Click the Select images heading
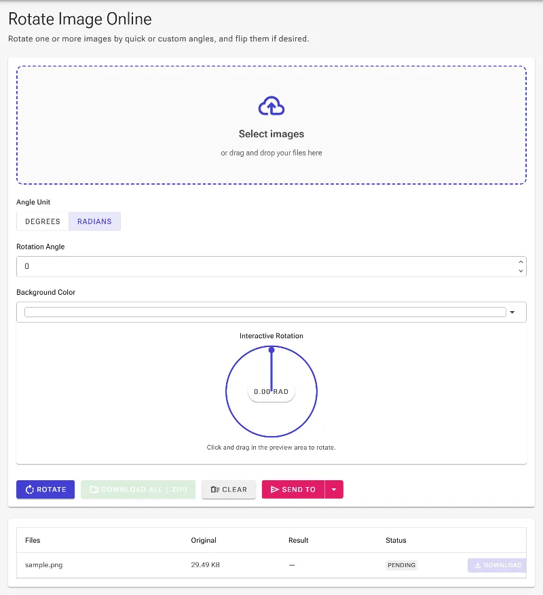543x595 pixels. pyautogui.click(x=271, y=134)
